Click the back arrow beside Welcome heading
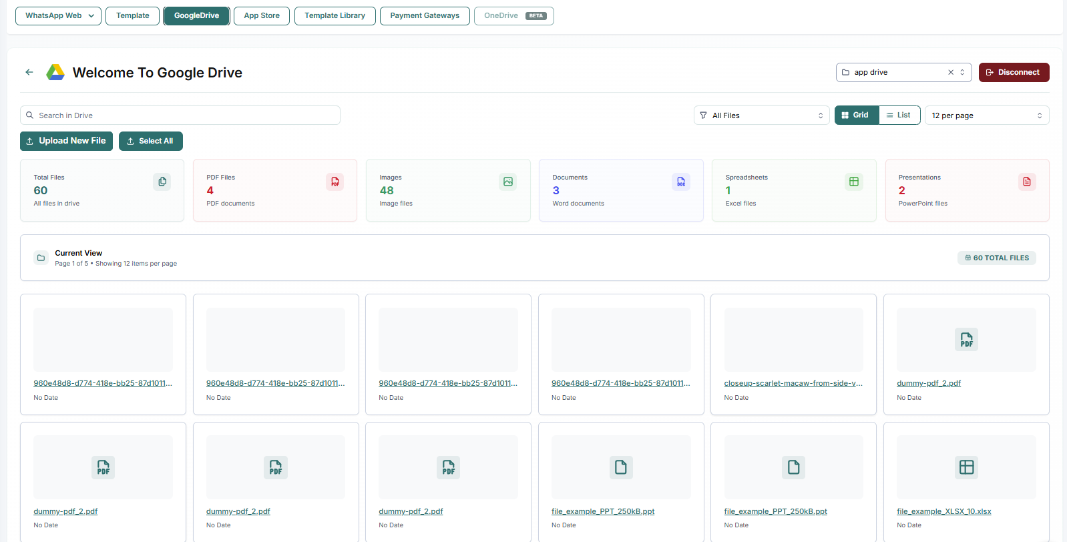The width and height of the screenshot is (1067, 542). coord(29,72)
